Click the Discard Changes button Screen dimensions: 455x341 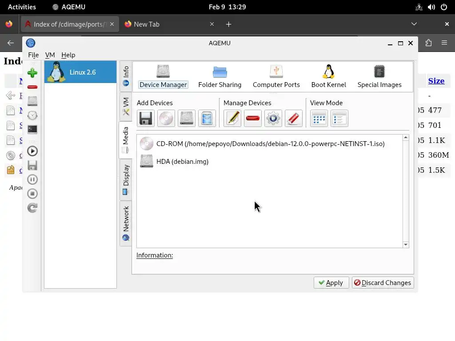point(383,283)
